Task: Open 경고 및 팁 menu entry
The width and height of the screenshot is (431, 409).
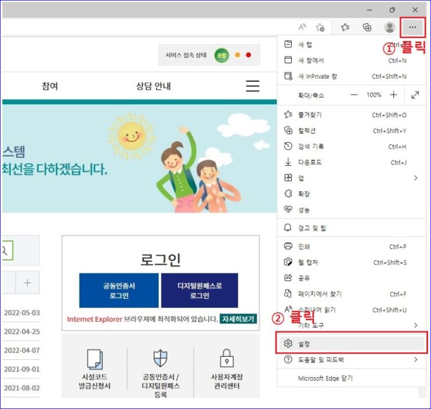Action: [x=352, y=228]
